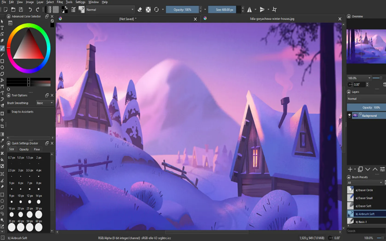
Task: Toggle horizontal mirror tool
Action: [x=249, y=10]
